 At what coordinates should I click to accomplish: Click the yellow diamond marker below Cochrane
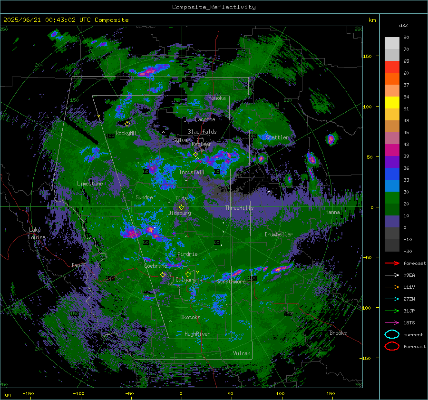(x=163, y=274)
